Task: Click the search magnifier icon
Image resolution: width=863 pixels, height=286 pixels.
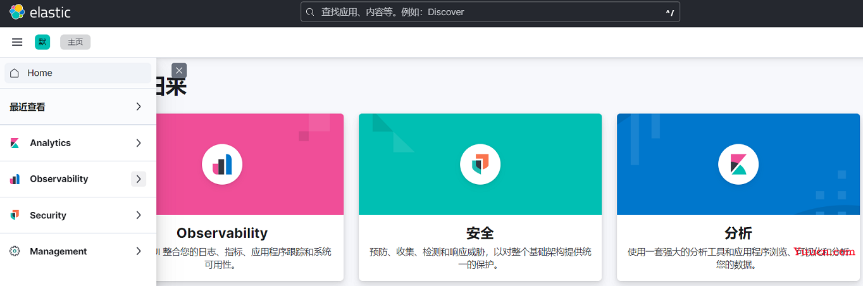Action: point(310,12)
